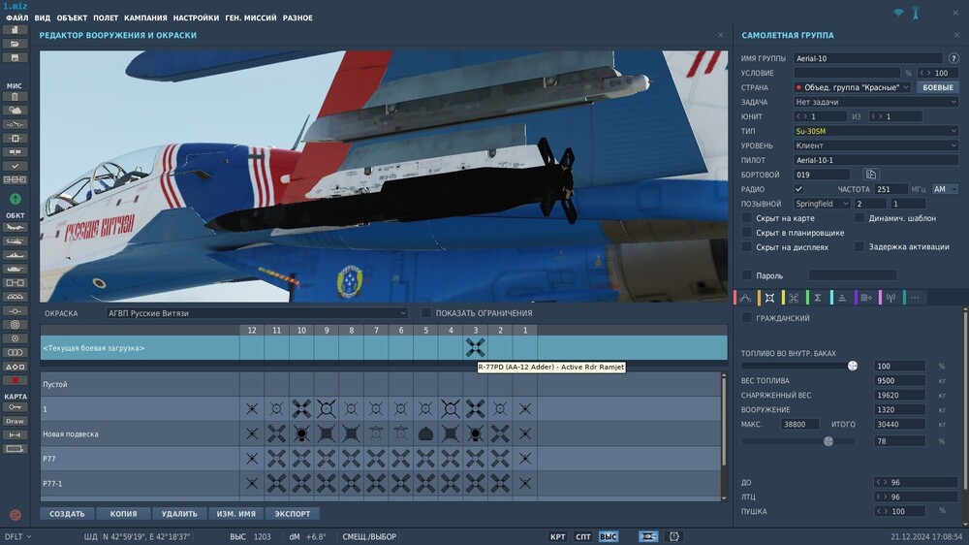Select the airplane group placement tool
This screenshot has height=545, width=969.
[15, 228]
